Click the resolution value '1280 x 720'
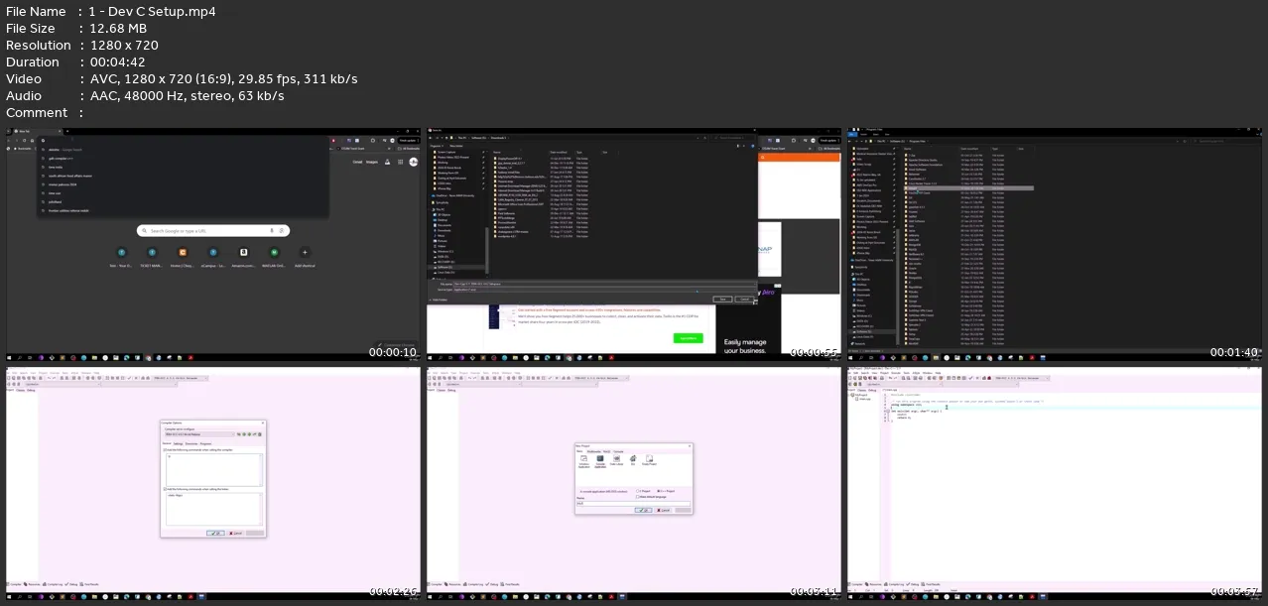The height and width of the screenshot is (606, 1268). coord(124,46)
